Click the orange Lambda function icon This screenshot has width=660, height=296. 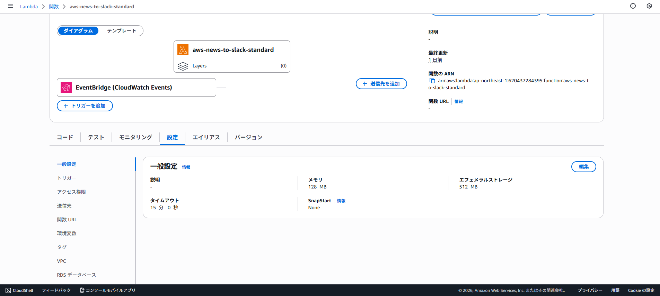[x=183, y=50]
